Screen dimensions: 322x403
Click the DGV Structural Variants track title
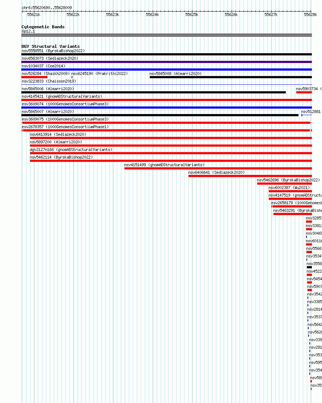(x=51, y=46)
